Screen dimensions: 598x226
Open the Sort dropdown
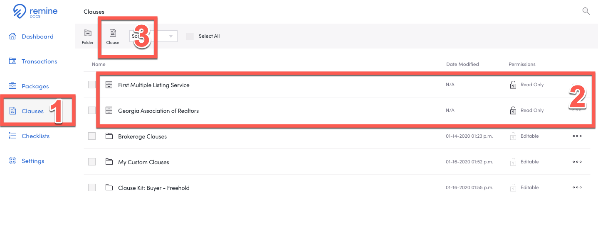(x=153, y=36)
